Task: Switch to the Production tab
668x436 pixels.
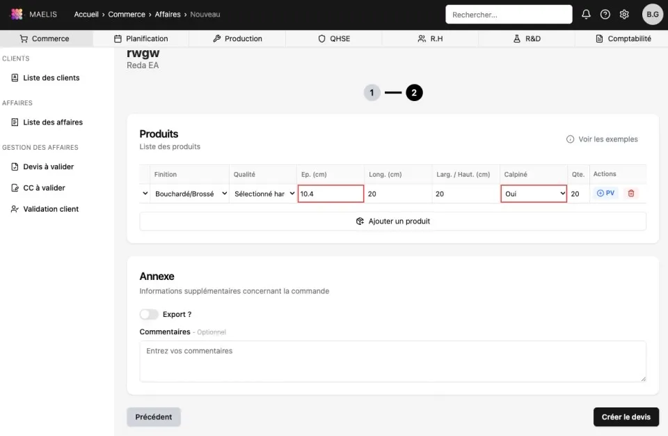Action: (237, 39)
